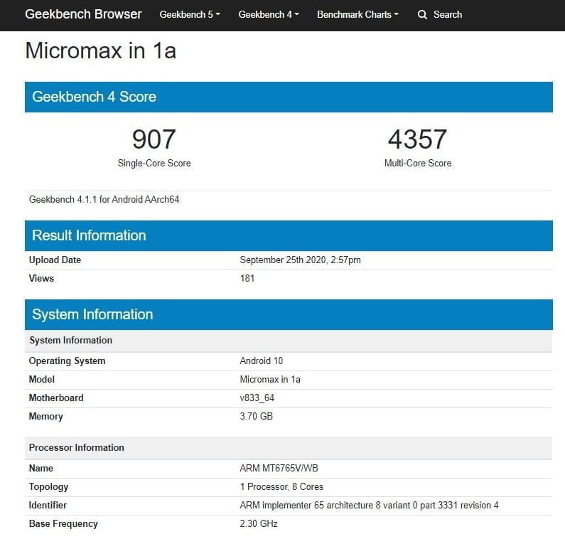
Task: Select the 2.30 GHz frequency value
Action: click(259, 523)
